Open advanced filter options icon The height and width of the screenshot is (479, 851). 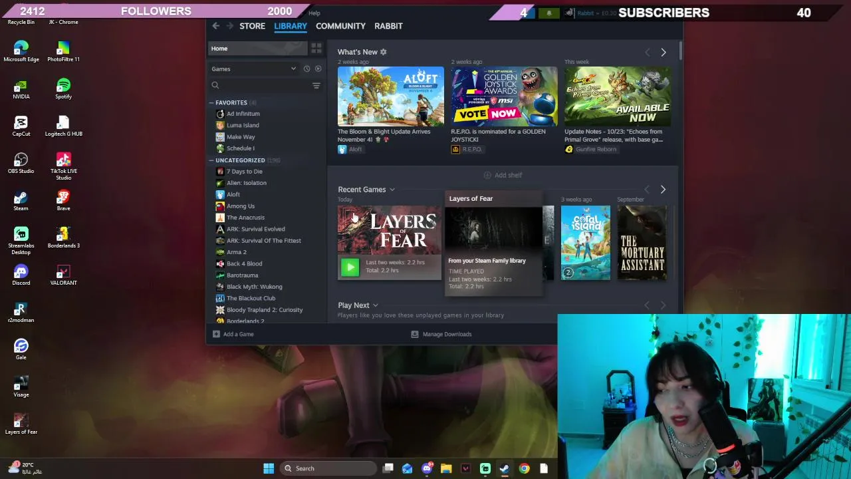tap(316, 85)
